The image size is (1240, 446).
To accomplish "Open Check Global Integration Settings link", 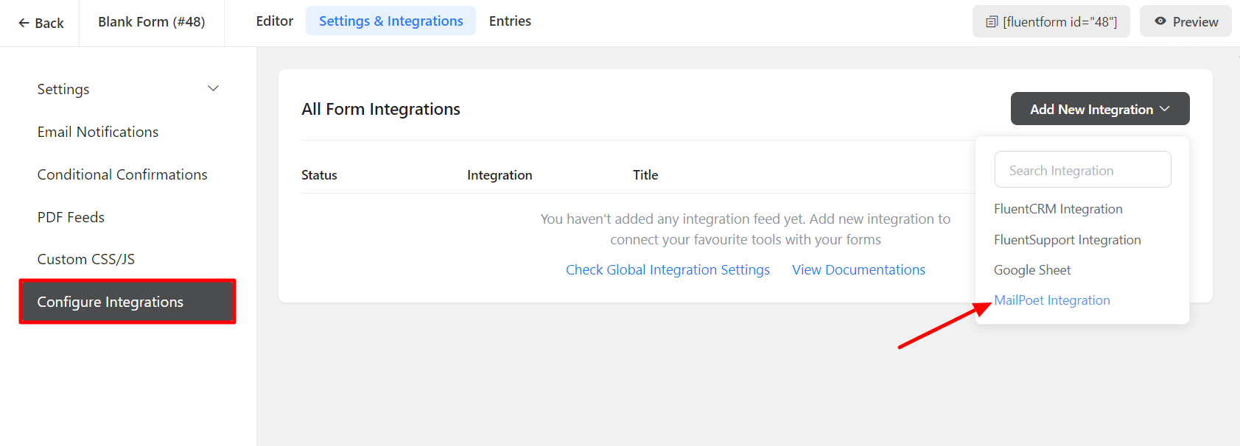I will click(x=668, y=270).
